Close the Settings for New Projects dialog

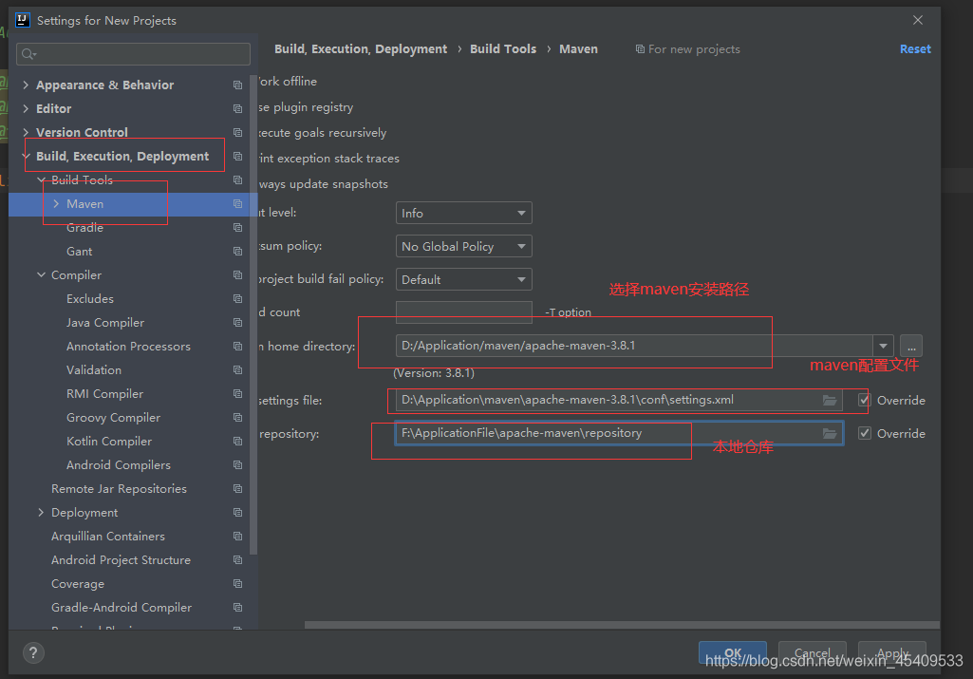point(918,21)
